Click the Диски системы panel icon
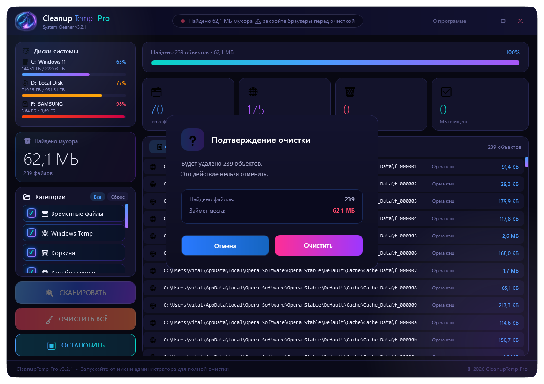Screen dimensions: 544x384 [x=26, y=52]
